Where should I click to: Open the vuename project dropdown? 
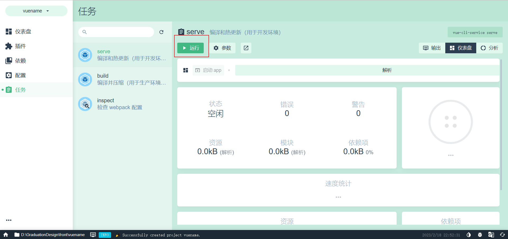(36, 11)
